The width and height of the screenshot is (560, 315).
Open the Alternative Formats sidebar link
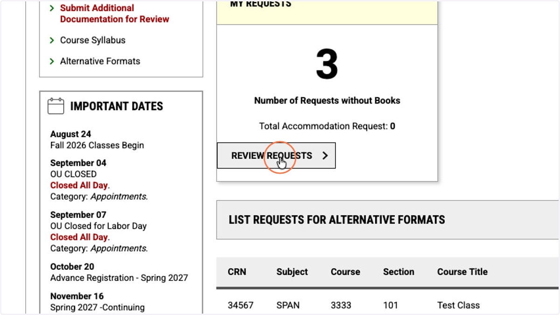click(100, 61)
